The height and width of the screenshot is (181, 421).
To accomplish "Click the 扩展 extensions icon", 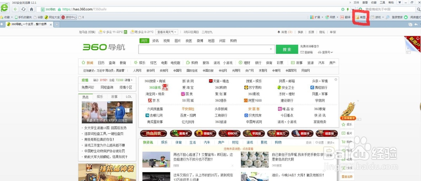I will [x=312, y=17].
